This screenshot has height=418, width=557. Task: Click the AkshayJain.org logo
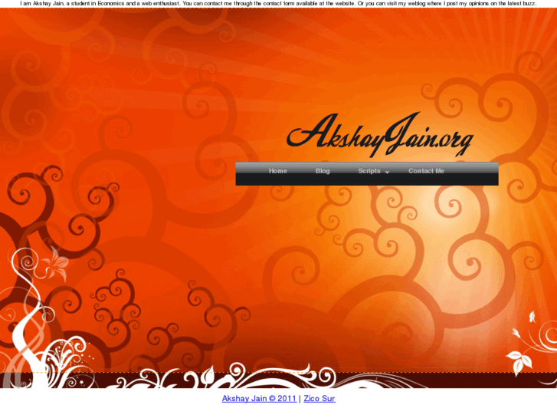[380, 135]
